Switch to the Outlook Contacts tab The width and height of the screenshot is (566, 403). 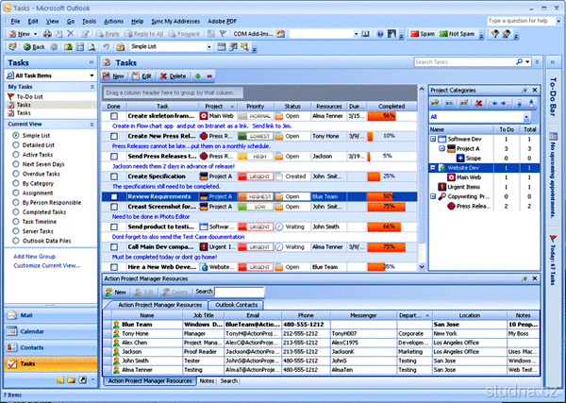237,305
